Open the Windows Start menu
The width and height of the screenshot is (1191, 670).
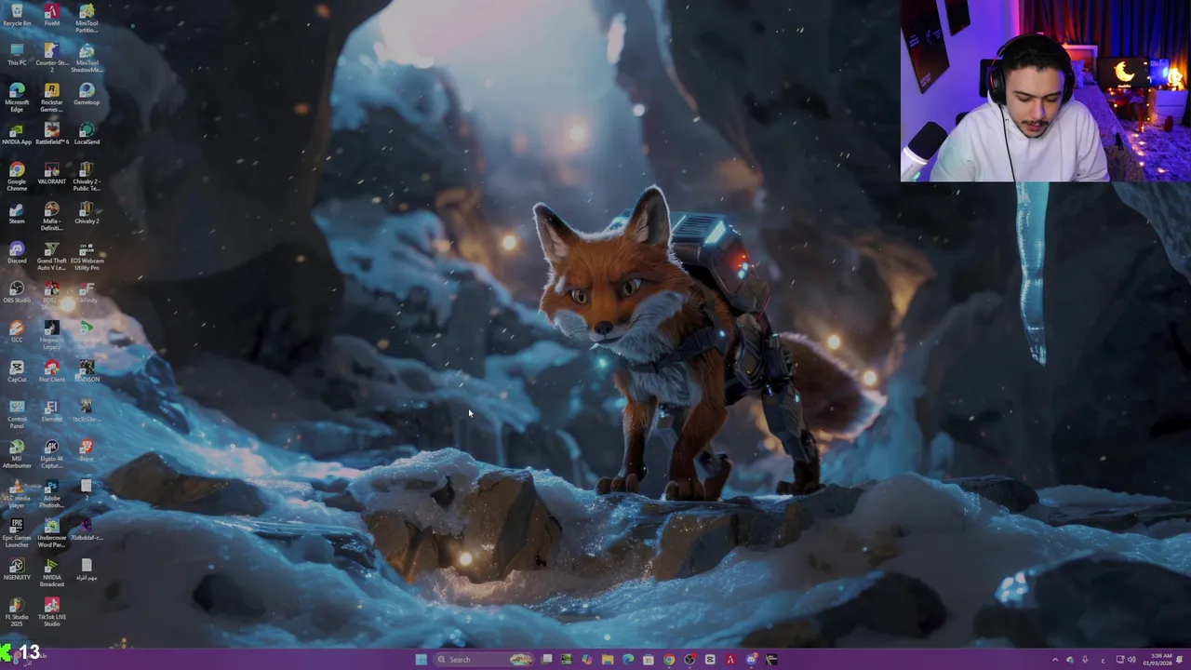pos(422,660)
